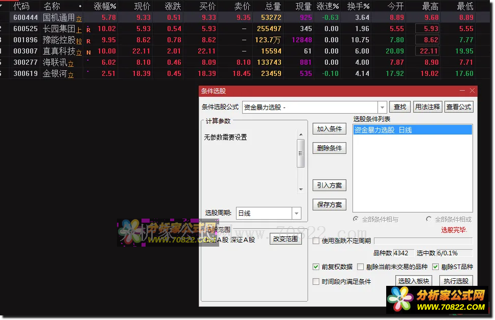Click the 上 tag icon after 长园集团
Screen dimensions: 495x320
pos(79,30)
